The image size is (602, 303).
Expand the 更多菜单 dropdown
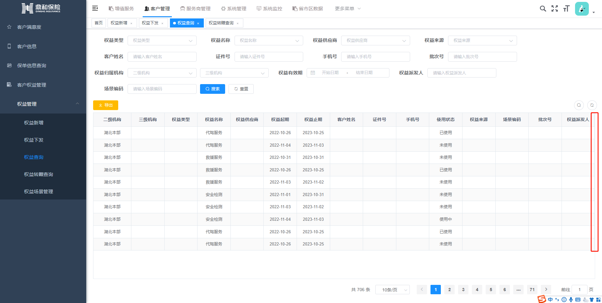(x=348, y=9)
